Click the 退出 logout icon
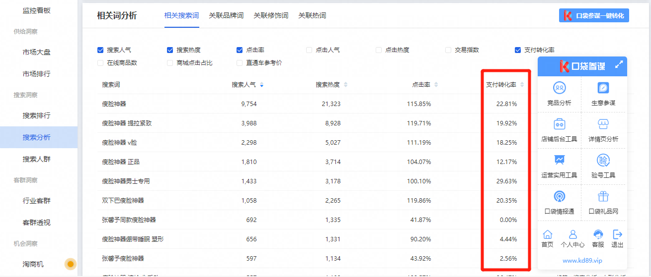 click(x=618, y=234)
